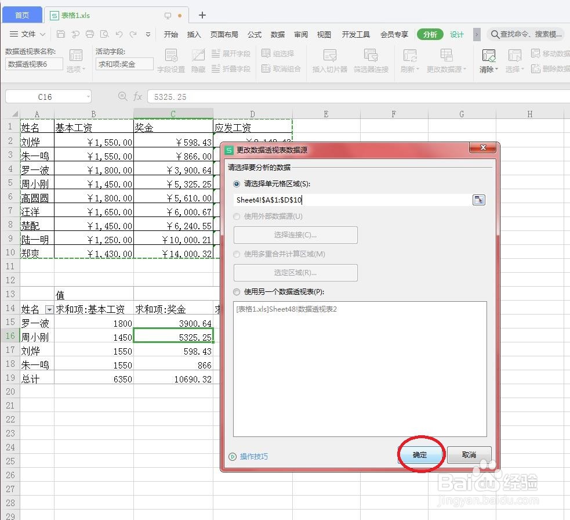Click the redo arrow icon

(x=133, y=34)
